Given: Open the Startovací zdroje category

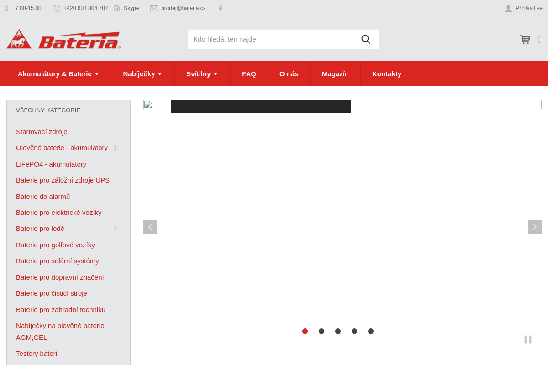Looking at the screenshot, I should [42, 132].
